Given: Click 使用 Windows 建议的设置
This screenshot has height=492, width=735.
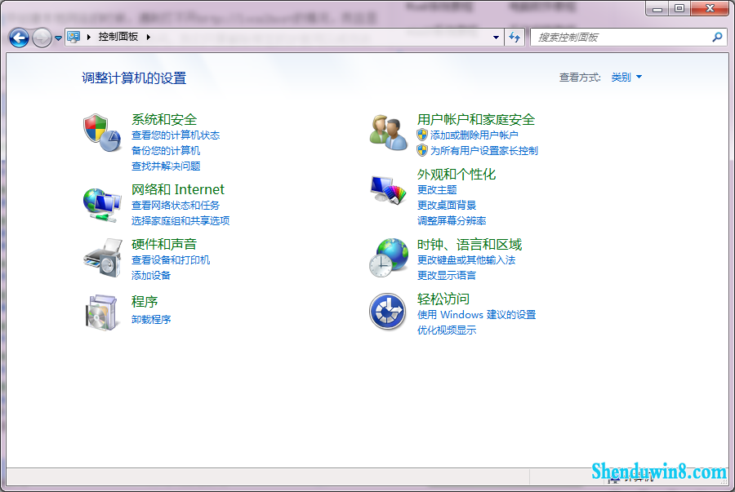Looking at the screenshot, I should point(476,315).
